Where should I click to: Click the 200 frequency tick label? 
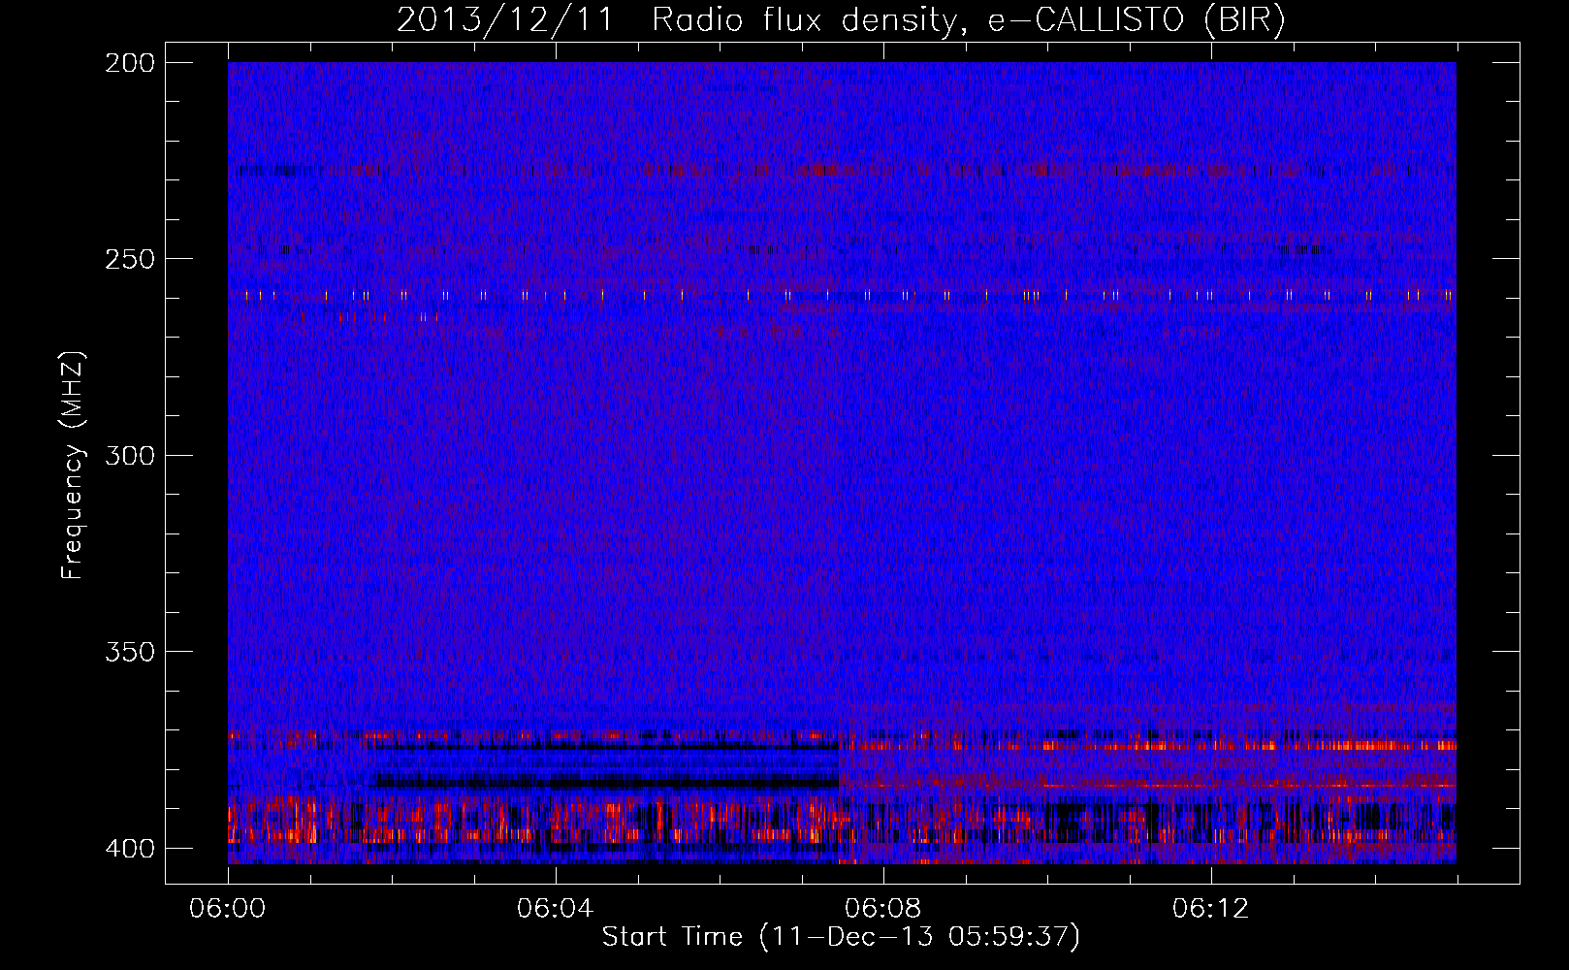pyautogui.click(x=130, y=63)
